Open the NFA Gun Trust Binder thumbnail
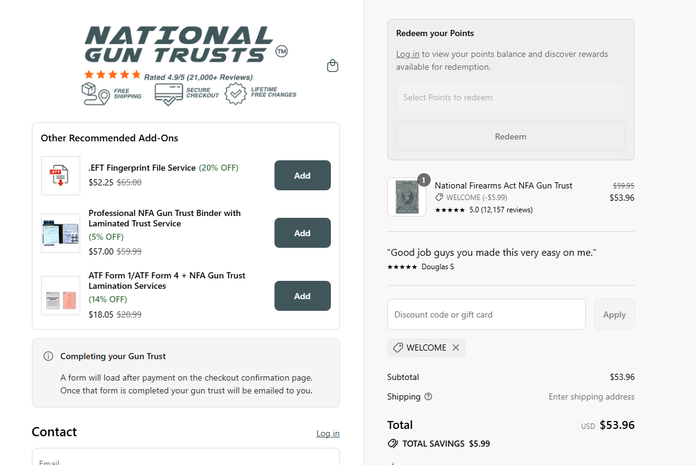Image resolution: width=696 pixels, height=465 pixels. tap(61, 232)
